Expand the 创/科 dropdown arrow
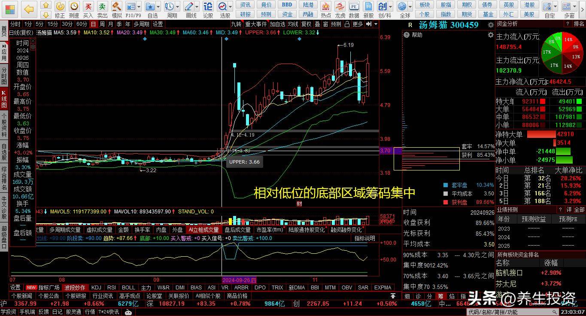This screenshot has height=316, width=586. click(391, 6)
